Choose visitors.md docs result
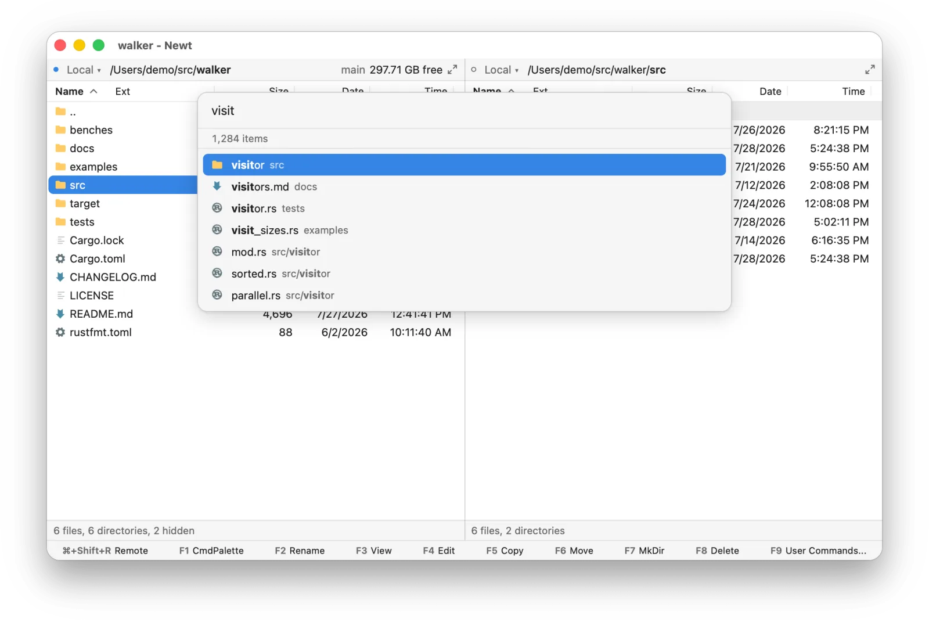Image resolution: width=929 pixels, height=622 pixels. pyautogui.click(x=464, y=186)
